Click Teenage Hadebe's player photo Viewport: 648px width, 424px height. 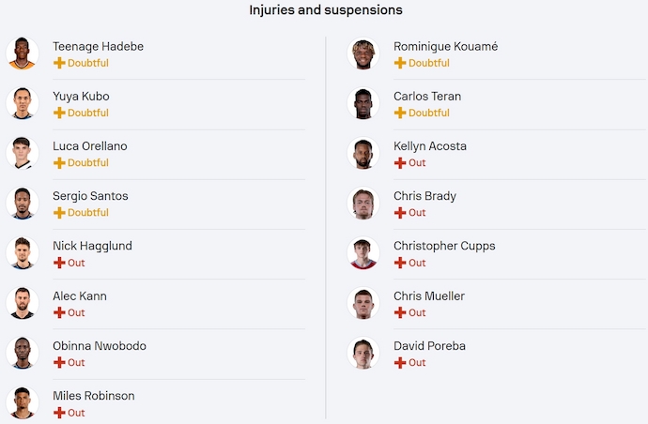point(23,53)
